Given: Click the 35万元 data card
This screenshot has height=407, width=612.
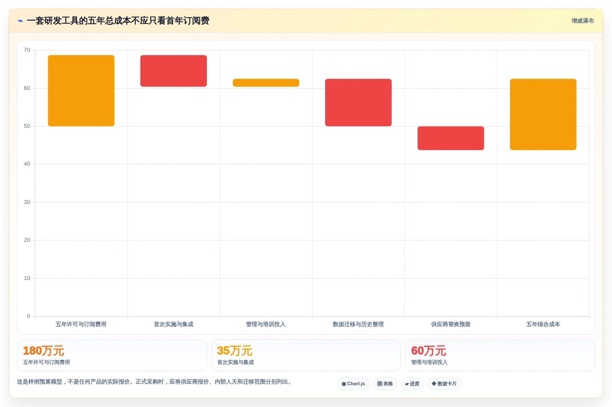Looking at the screenshot, I should point(306,355).
